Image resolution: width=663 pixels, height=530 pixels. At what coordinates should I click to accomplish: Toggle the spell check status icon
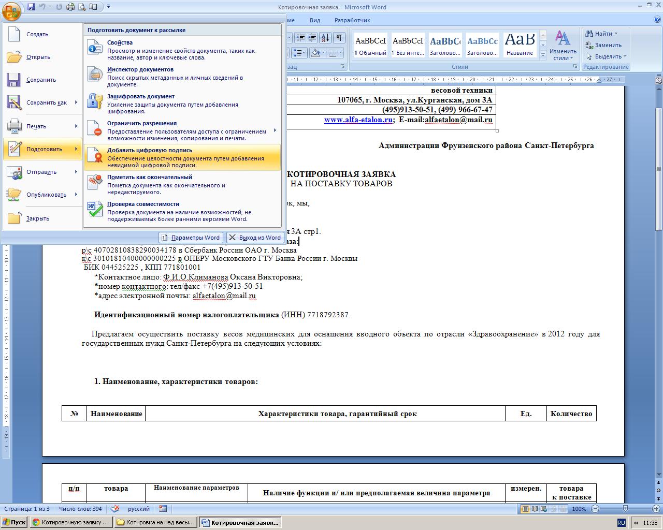[116, 509]
